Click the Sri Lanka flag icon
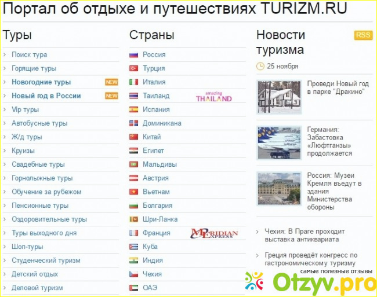The width and height of the screenshot is (377, 297). [133, 219]
